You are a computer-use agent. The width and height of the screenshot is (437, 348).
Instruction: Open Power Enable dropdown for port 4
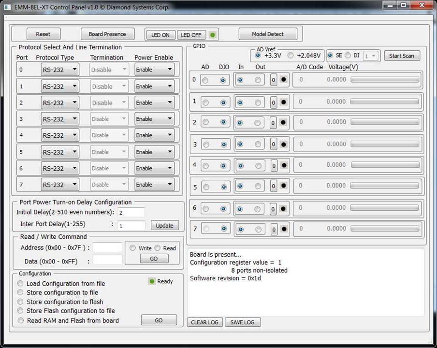tap(154, 135)
